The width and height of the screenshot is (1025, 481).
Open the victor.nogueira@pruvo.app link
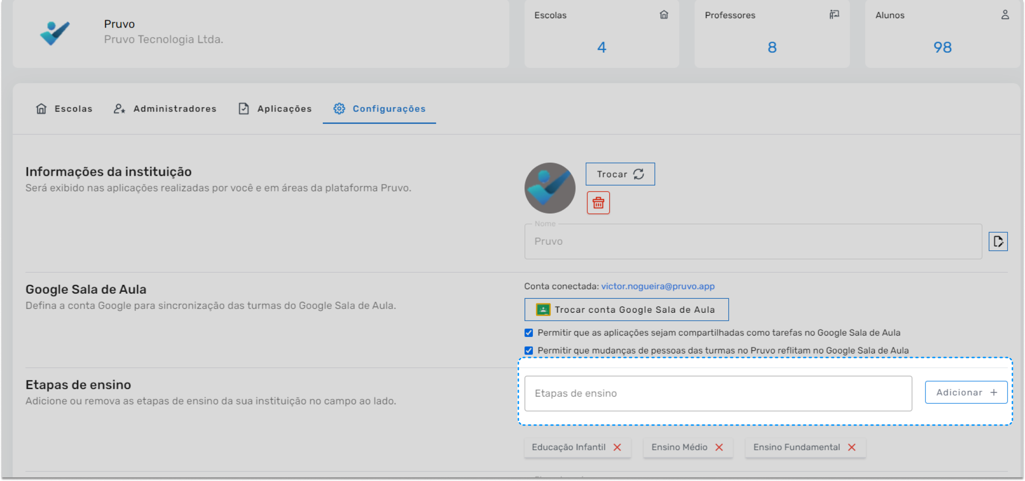pos(658,286)
